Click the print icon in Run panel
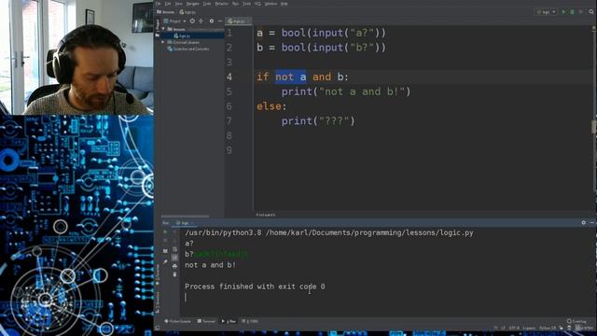 (x=174, y=266)
